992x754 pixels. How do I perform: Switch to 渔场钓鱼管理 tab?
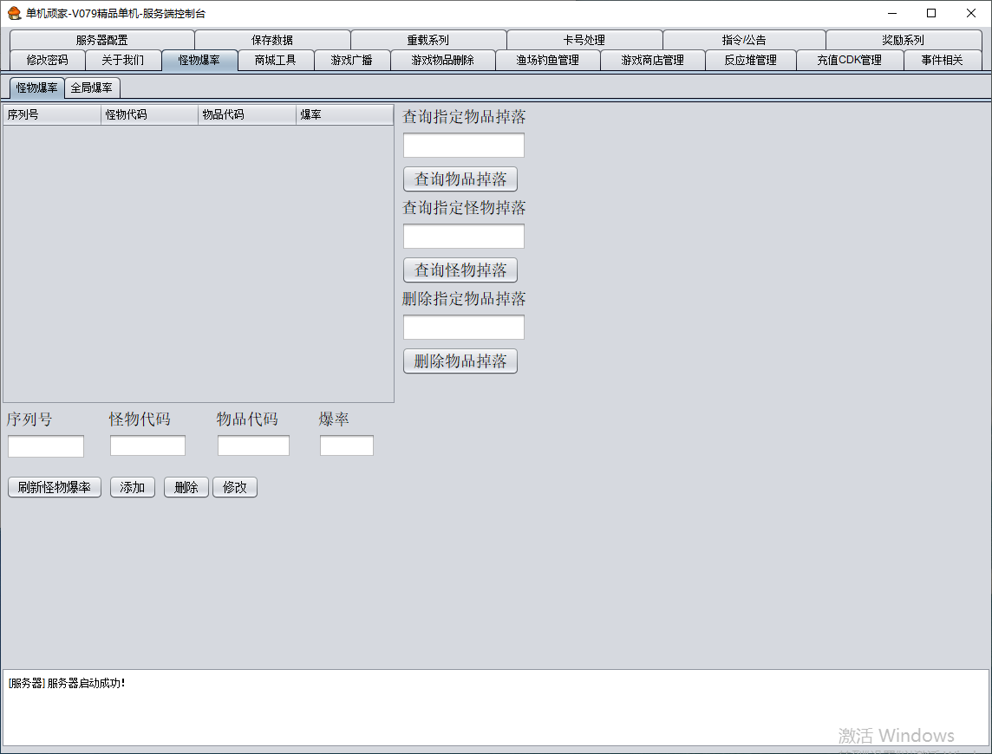tap(547, 60)
